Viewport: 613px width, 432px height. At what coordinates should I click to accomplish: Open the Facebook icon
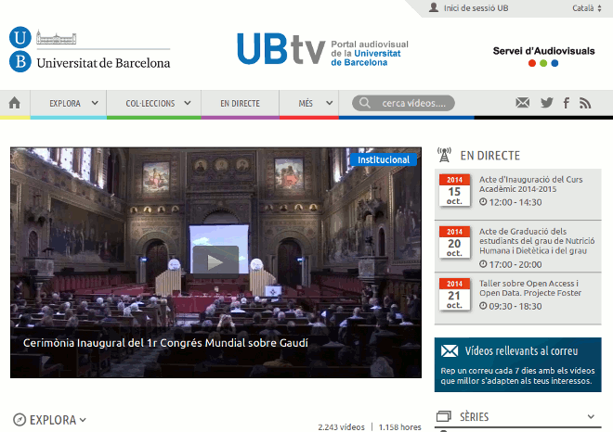[x=566, y=103]
